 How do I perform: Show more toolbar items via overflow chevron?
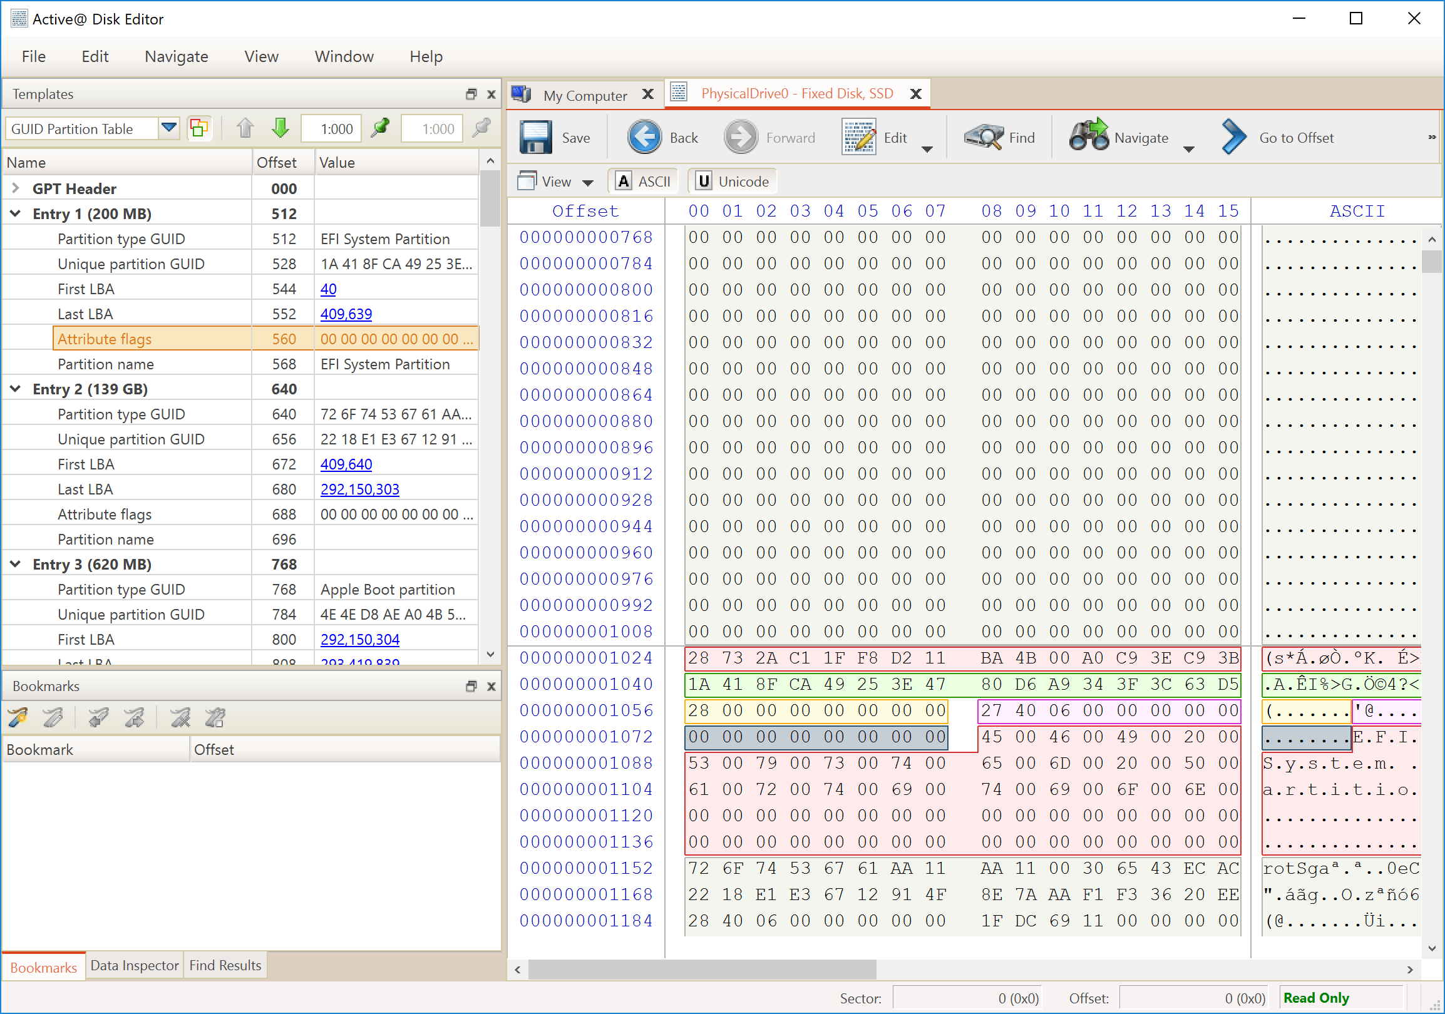point(1432,137)
